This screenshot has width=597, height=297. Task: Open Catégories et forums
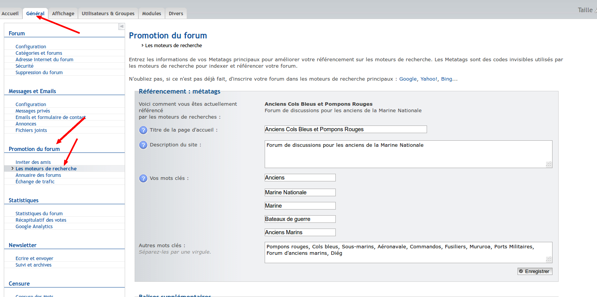click(x=39, y=53)
